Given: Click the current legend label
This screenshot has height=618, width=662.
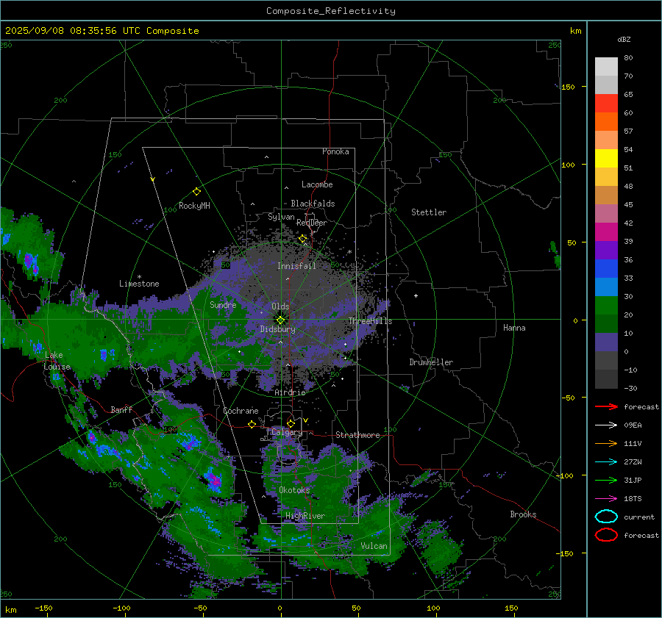Looking at the screenshot, I should click(x=639, y=517).
